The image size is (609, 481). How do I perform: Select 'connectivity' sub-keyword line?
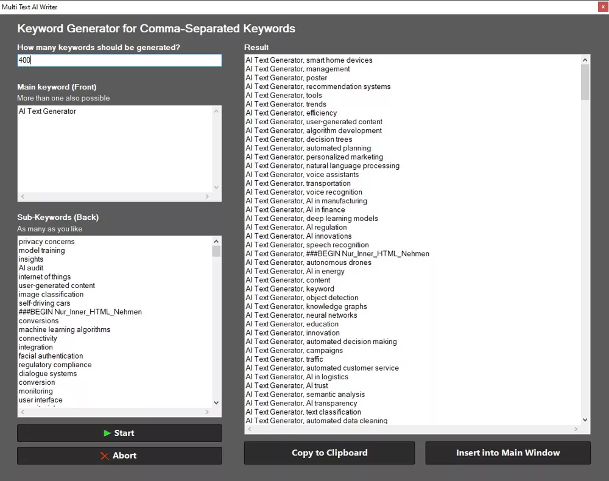pyautogui.click(x=38, y=338)
